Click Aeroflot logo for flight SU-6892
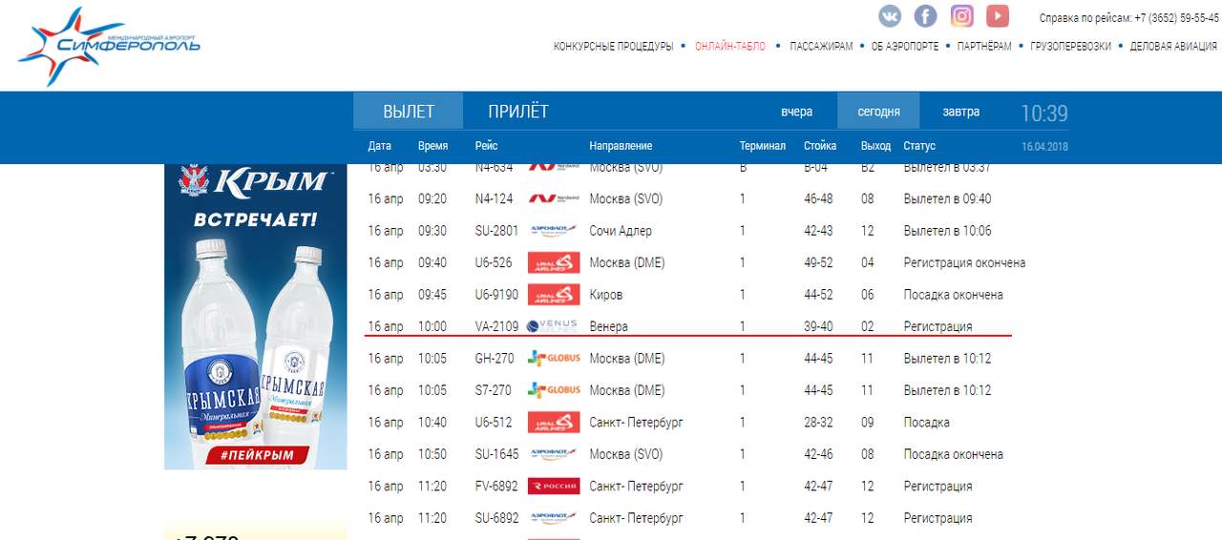This screenshot has height=540, width=1222. click(554, 518)
